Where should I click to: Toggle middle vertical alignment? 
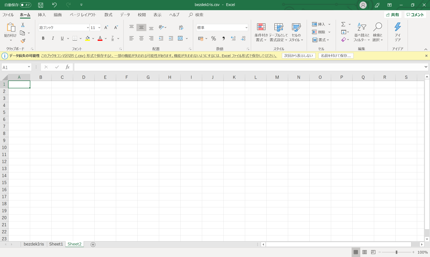pyautogui.click(x=141, y=27)
